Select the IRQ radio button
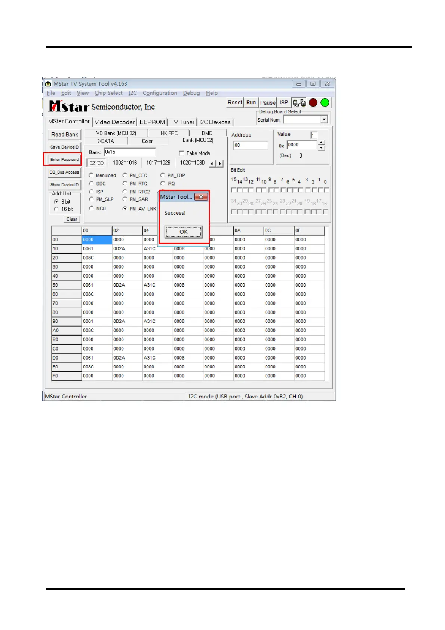Viewport: 445px width, 630px height. (x=162, y=183)
